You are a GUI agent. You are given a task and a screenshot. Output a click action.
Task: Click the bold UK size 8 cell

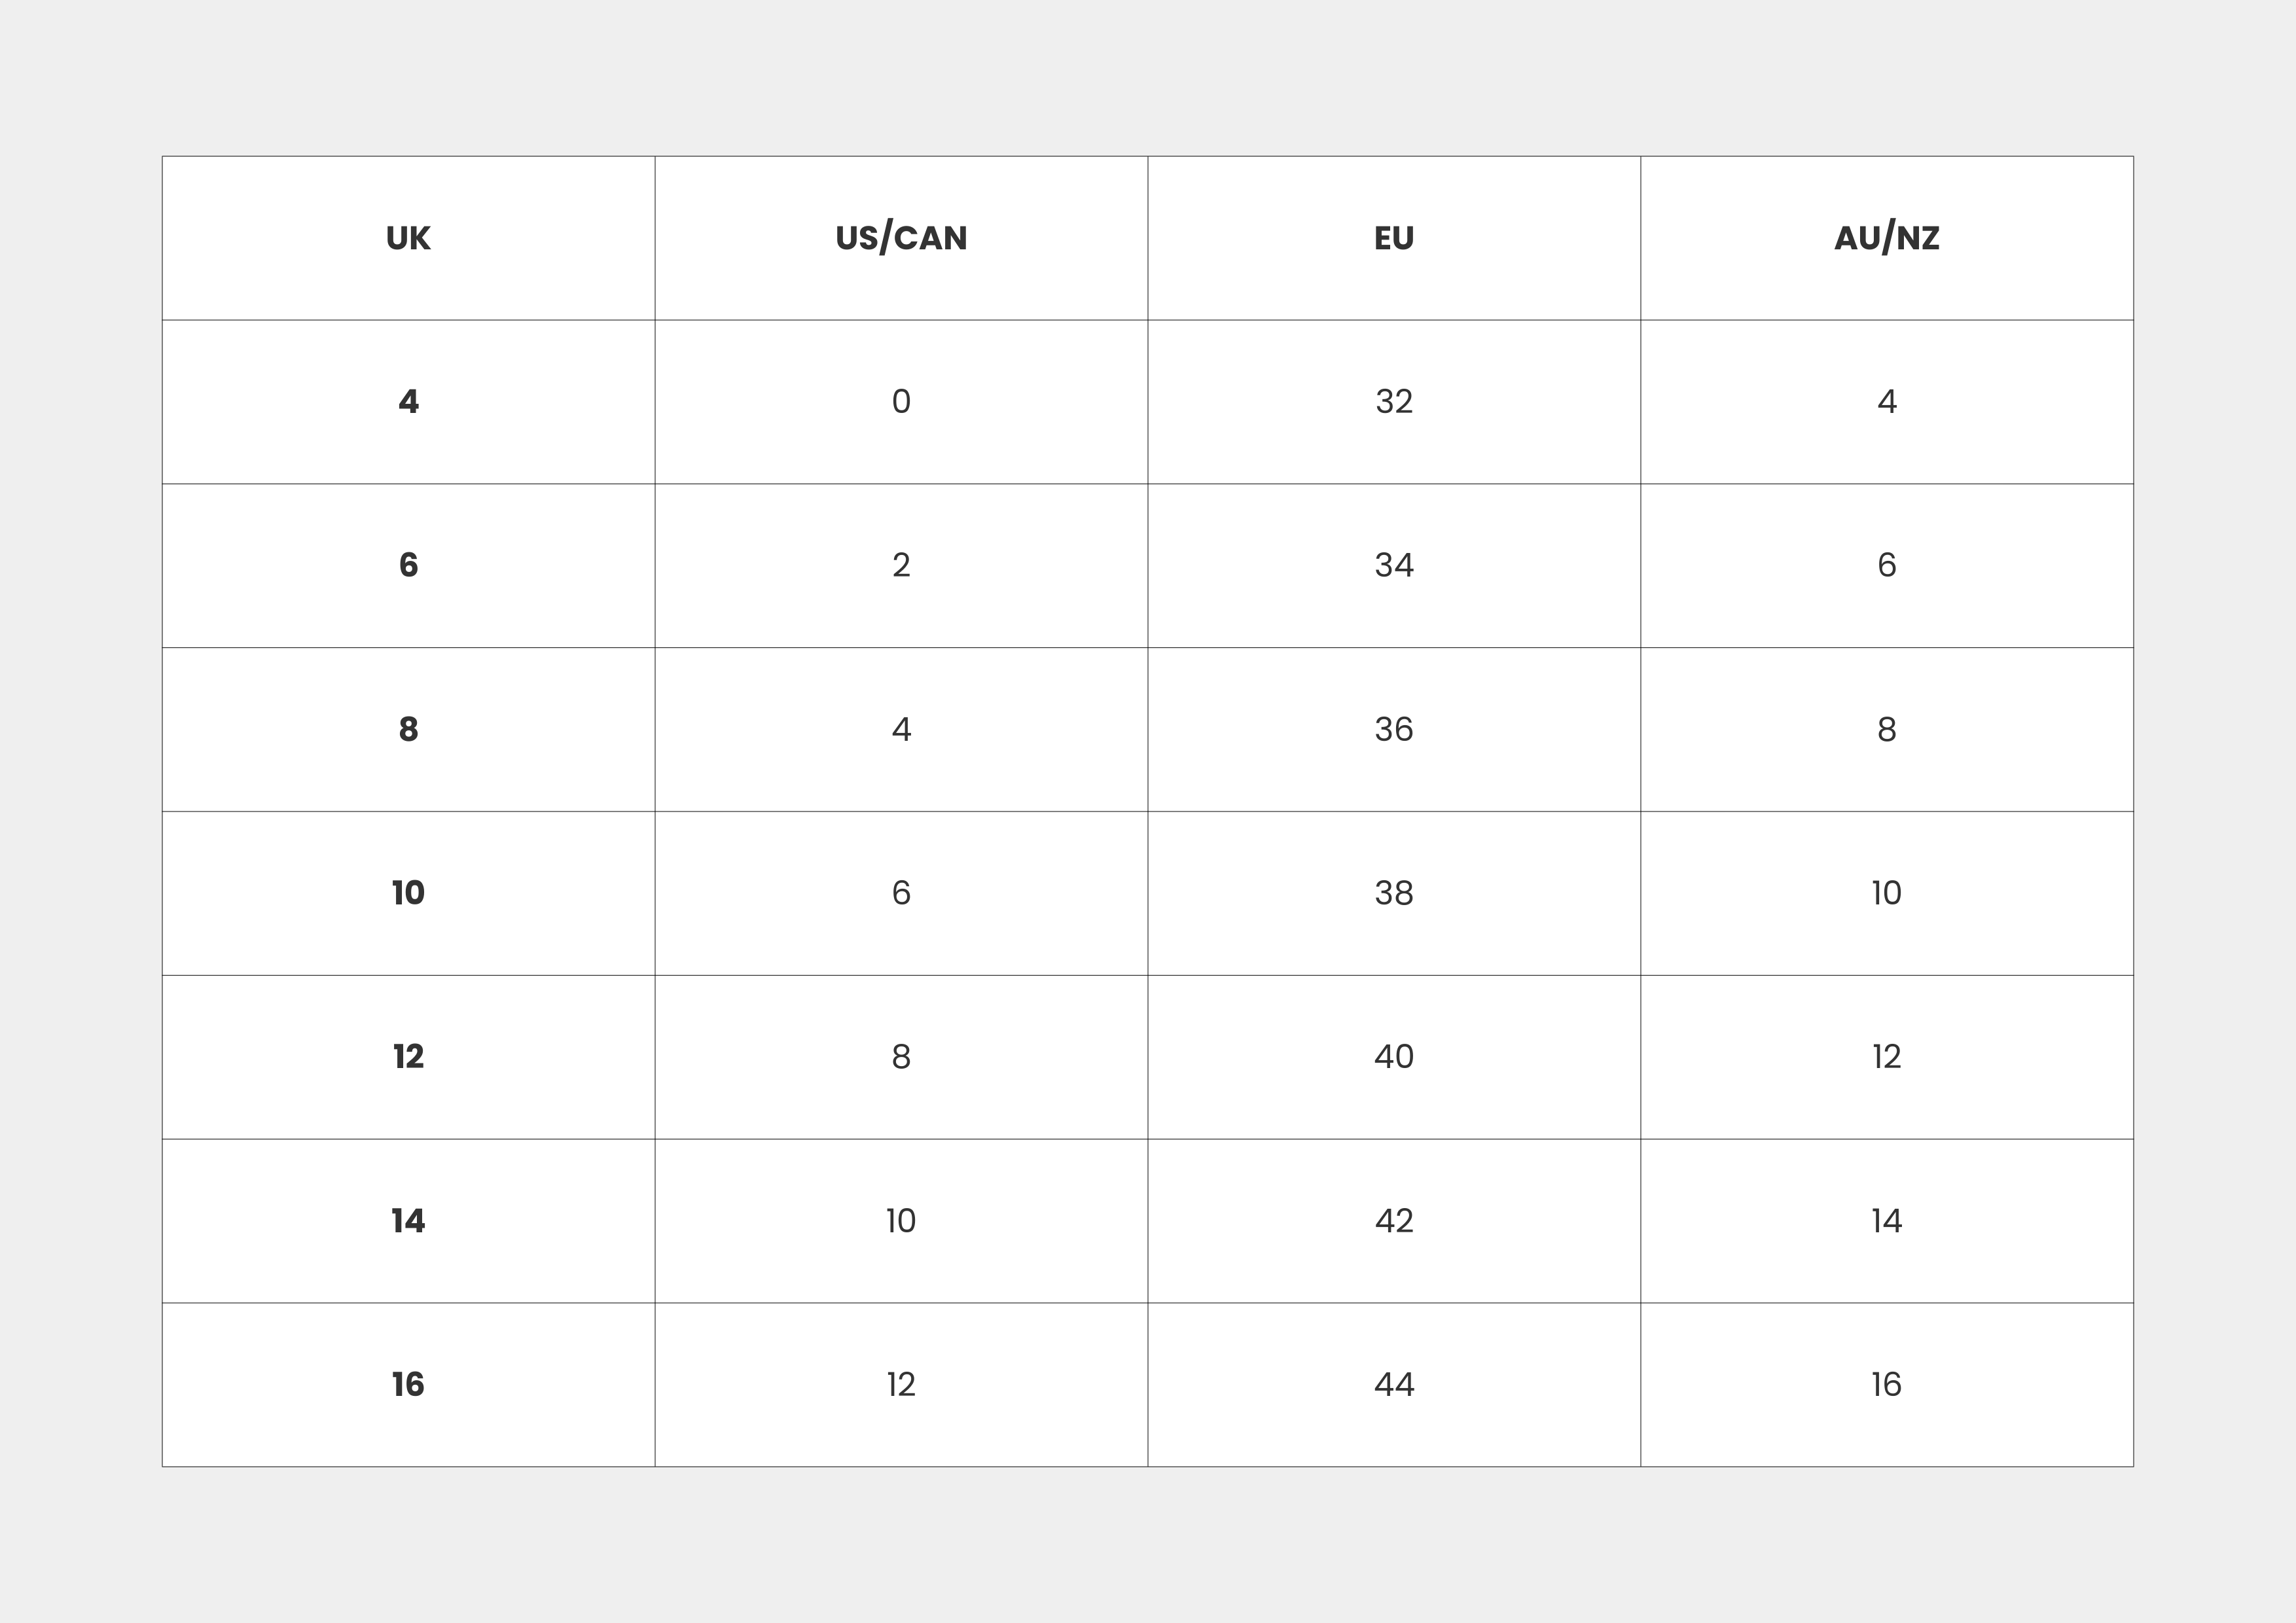pyautogui.click(x=408, y=730)
